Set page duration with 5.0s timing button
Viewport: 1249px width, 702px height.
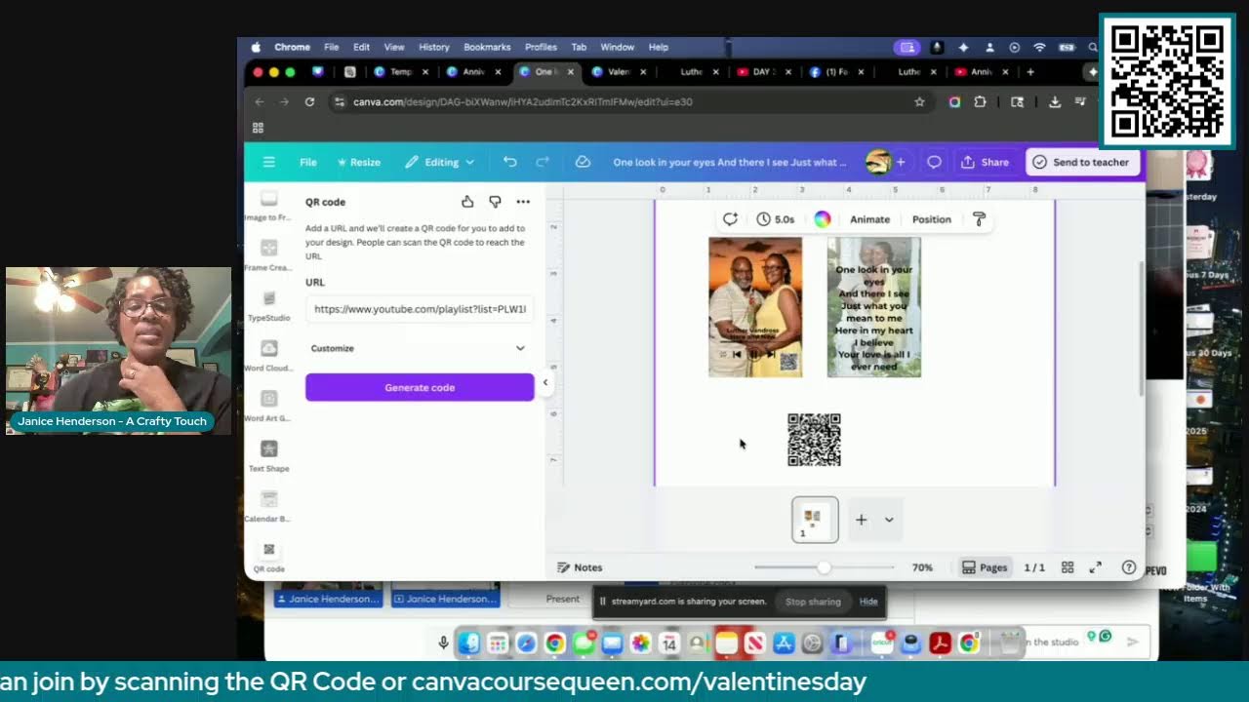click(776, 219)
